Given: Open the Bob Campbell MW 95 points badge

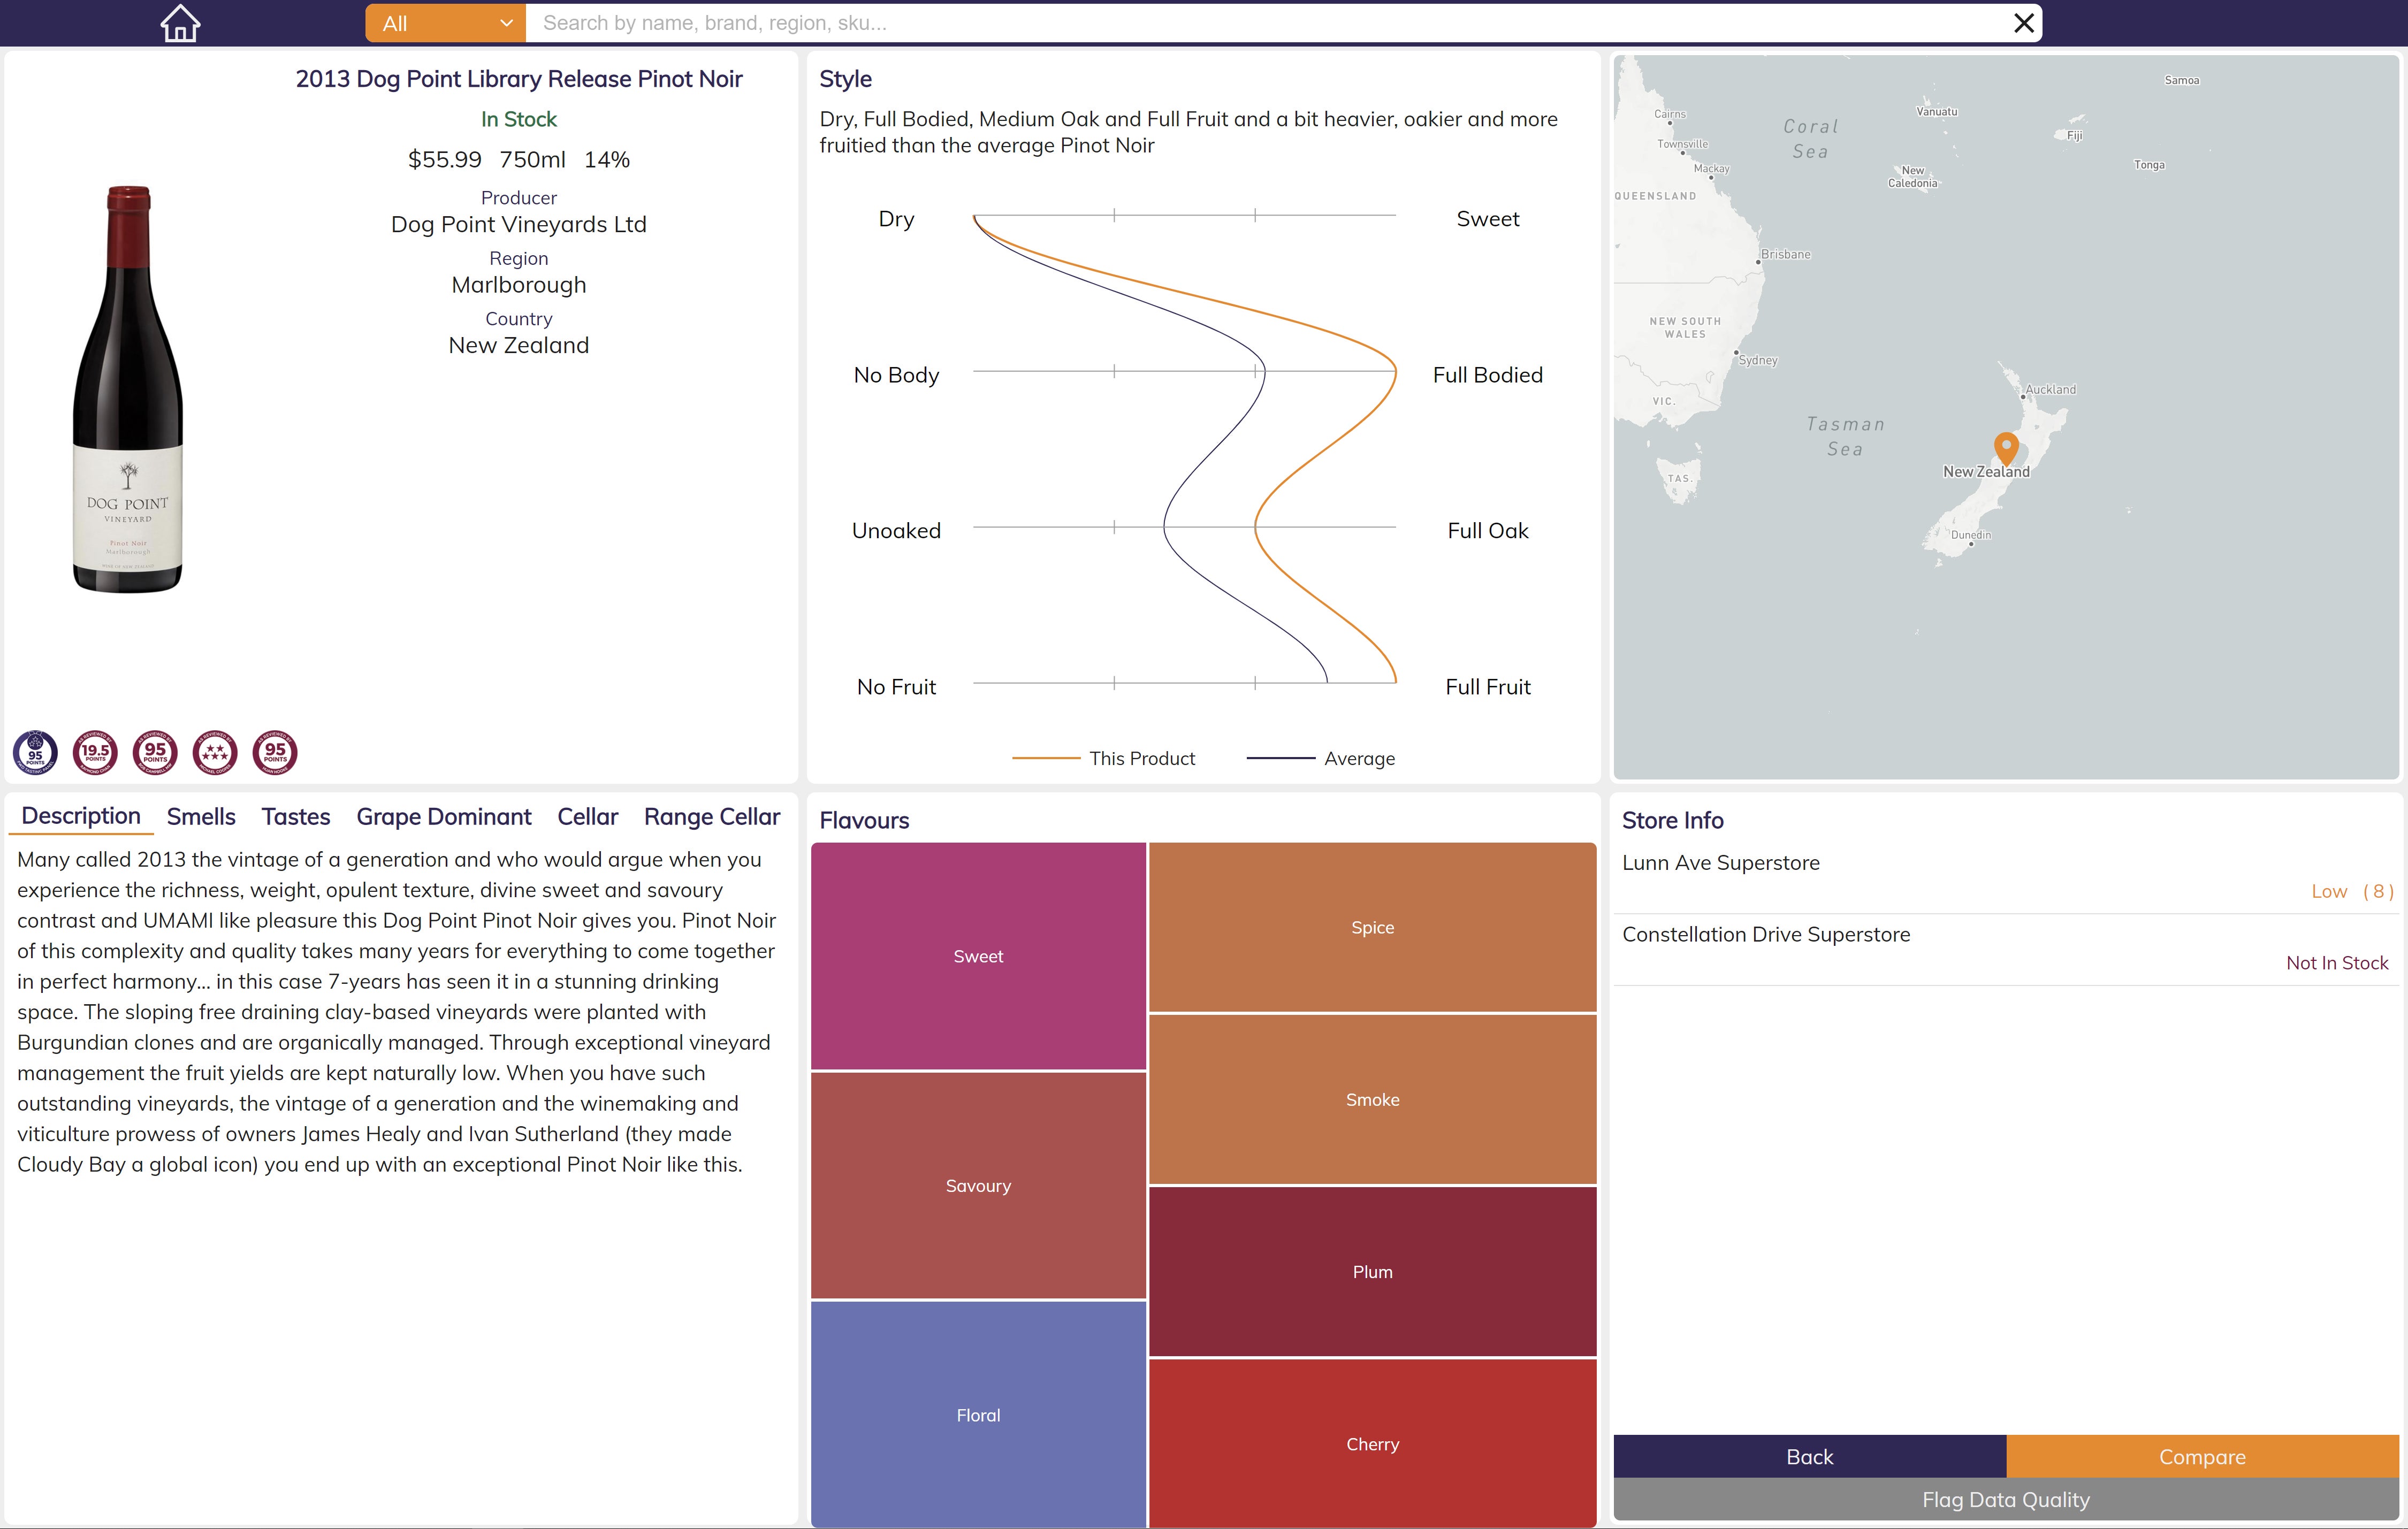Looking at the screenshot, I should coord(155,752).
